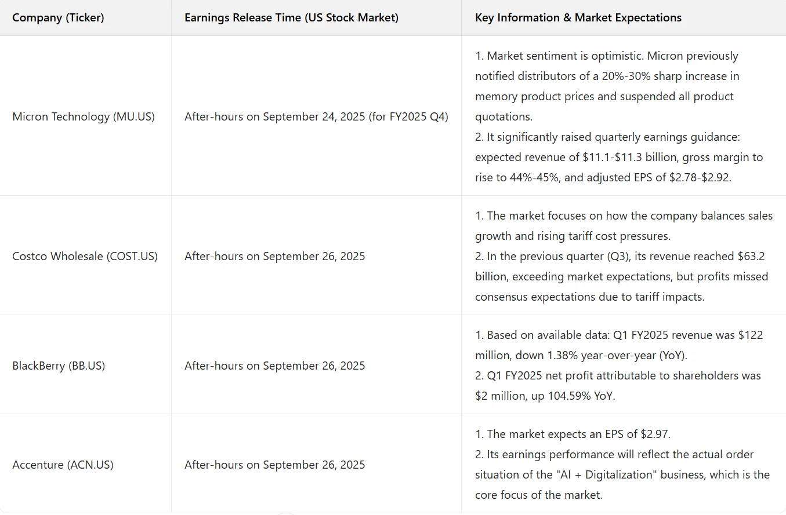Select the BlackBerry (BB.US) cell
786x515 pixels.
click(x=59, y=366)
